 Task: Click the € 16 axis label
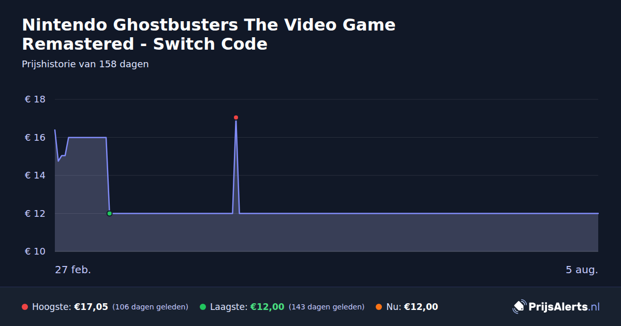pos(35,138)
